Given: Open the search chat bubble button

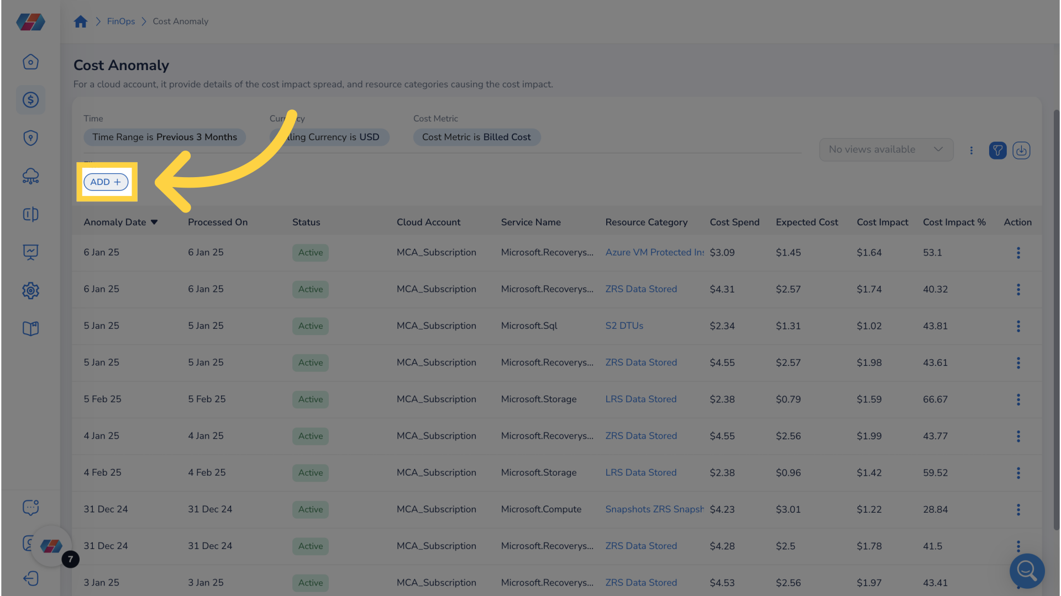Looking at the screenshot, I should (x=1027, y=571).
